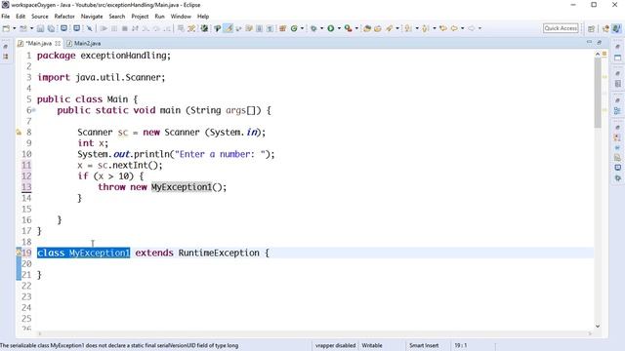Switch to the Main2.java editor tab
The height and width of the screenshot is (351, 625).
(x=84, y=43)
